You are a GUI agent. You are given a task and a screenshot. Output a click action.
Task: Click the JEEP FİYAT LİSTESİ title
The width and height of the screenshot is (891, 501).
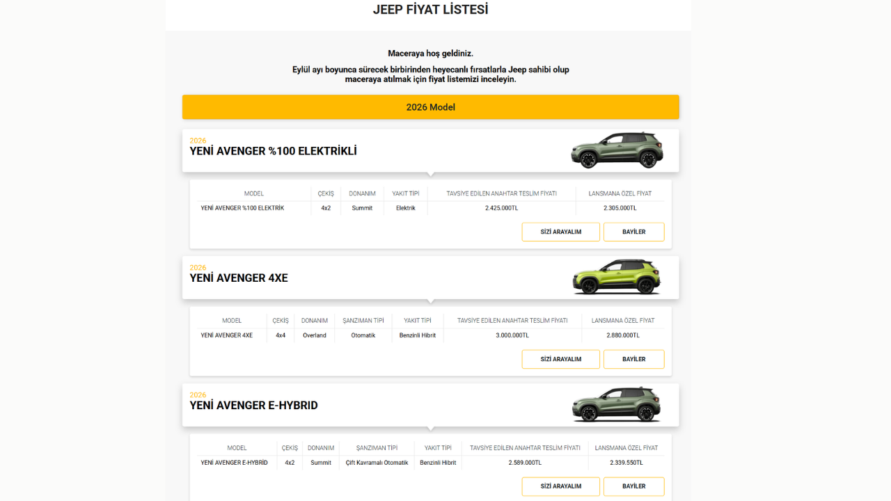point(430,10)
